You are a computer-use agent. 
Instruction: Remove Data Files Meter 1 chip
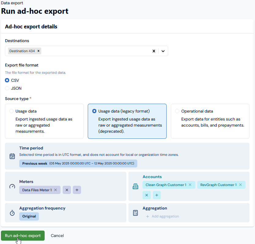(x=55, y=190)
